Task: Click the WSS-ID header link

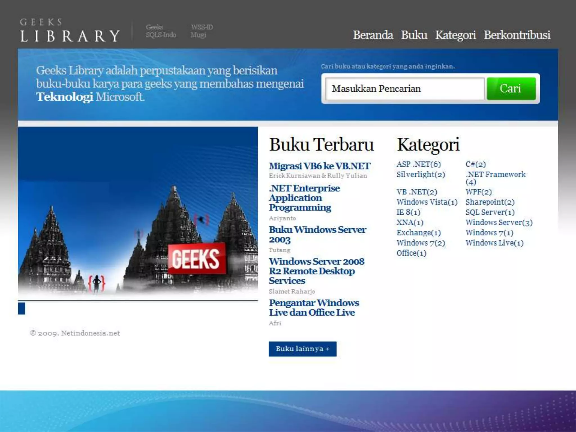Action: (202, 27)
